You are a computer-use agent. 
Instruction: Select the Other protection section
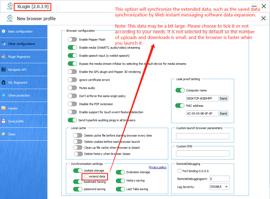(x=23, y=95)
